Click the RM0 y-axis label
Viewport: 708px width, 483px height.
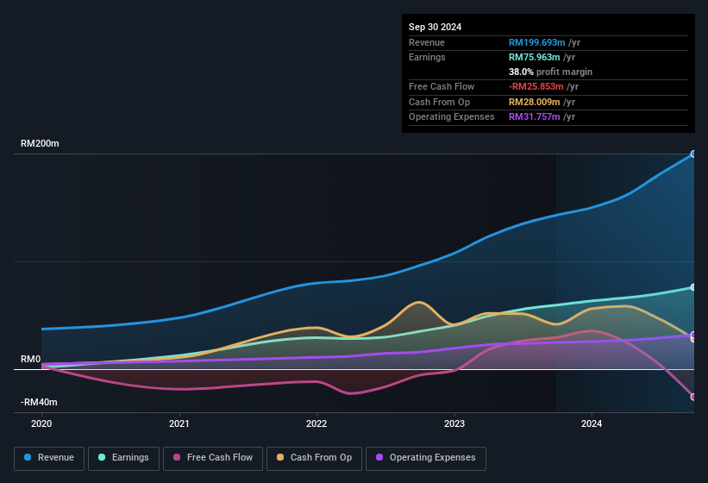[31, 360]
